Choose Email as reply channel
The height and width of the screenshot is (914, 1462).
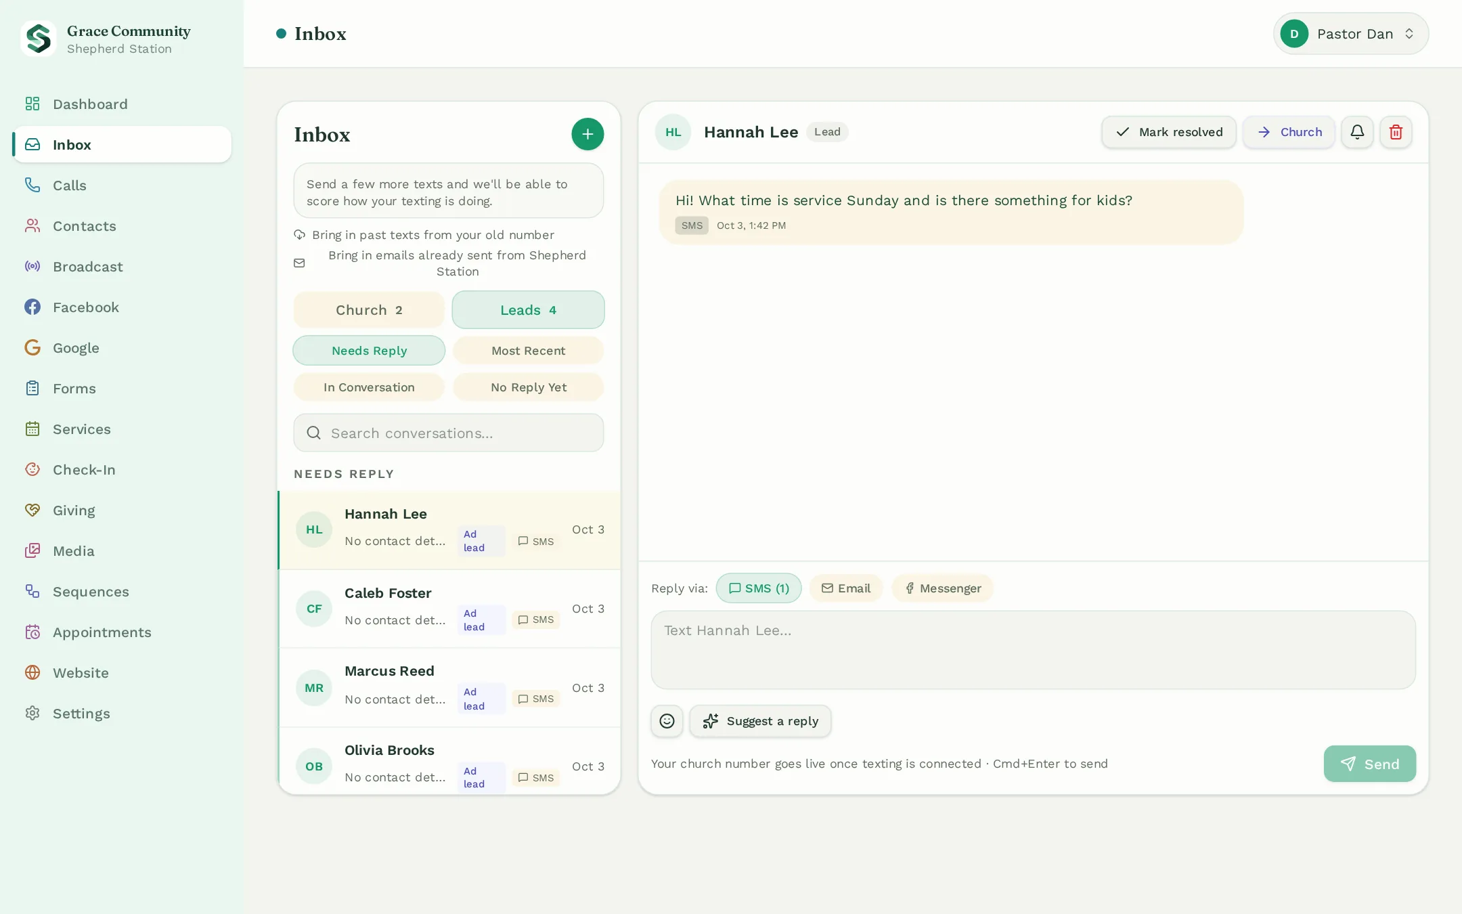point(846,588)
